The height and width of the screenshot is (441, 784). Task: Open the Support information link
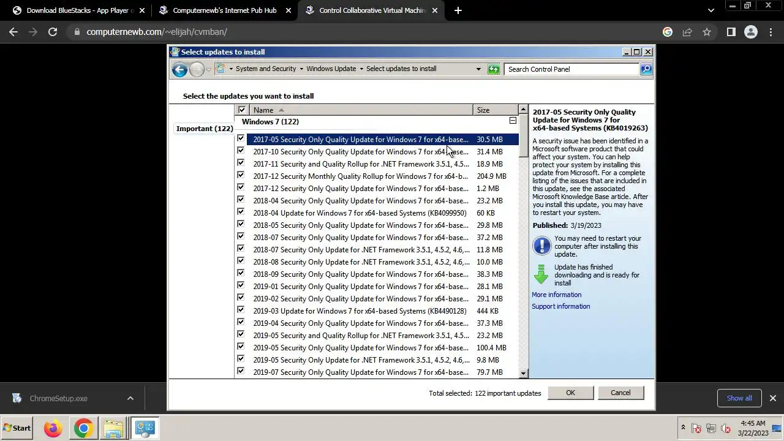pos(560,306)
